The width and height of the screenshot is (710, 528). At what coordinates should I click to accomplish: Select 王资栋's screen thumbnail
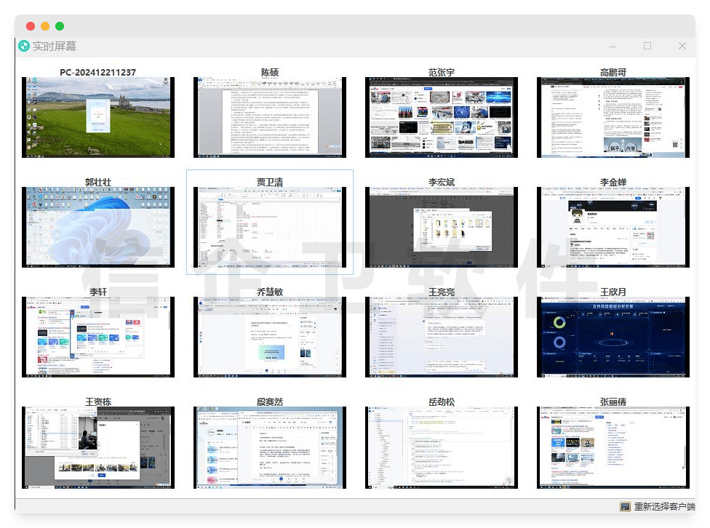coord(97,447)
